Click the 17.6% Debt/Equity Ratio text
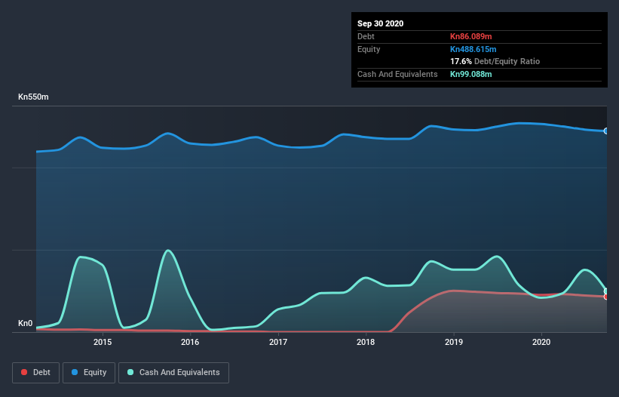619x397 pixels. click(495, 61)
